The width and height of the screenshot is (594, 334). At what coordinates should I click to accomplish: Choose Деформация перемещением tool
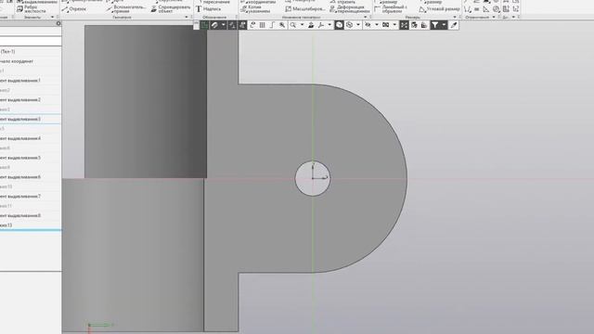[349, 8]
